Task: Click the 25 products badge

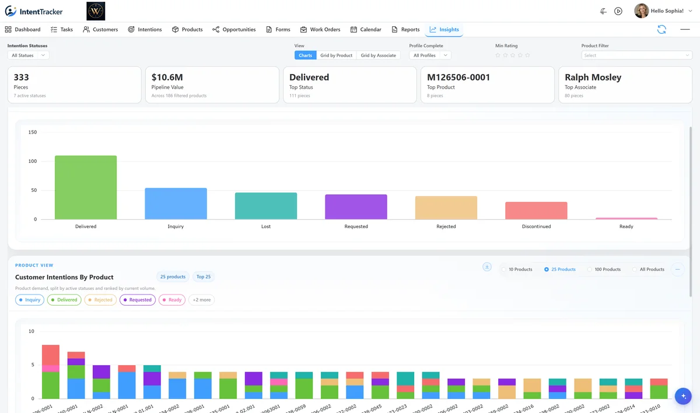Action: [x=173, y=276]
